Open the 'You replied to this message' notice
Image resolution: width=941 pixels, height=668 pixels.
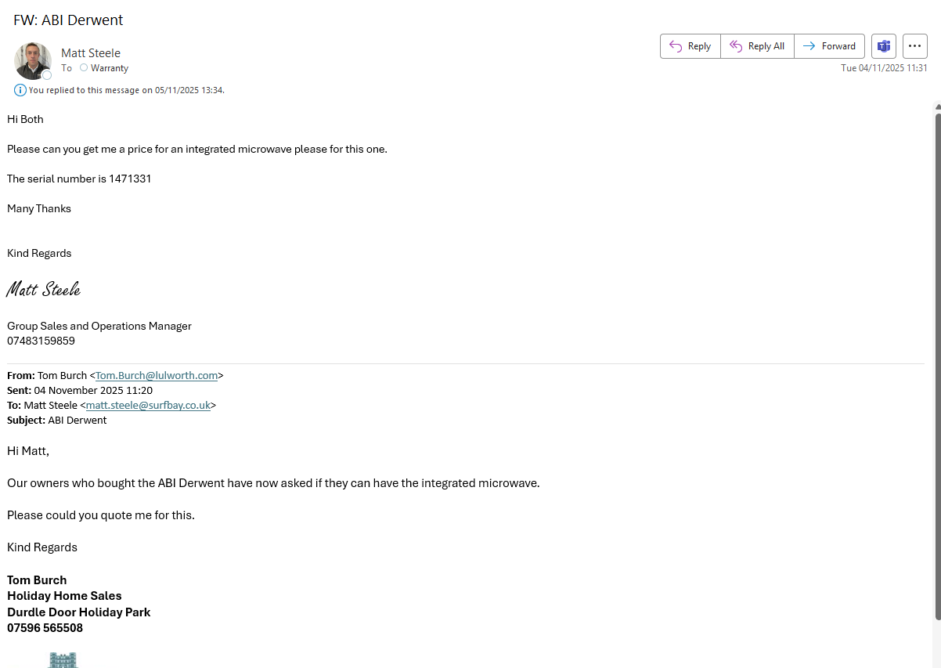pyautogui.click(x=126, y=90)
